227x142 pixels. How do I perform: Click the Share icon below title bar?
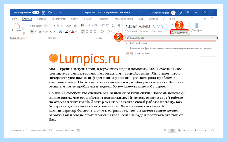pyautogui.click(x=205, y=19)
